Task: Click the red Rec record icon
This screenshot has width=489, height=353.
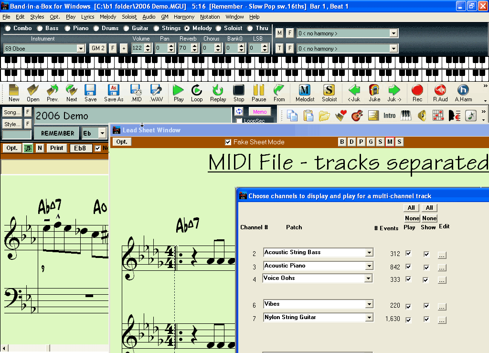Action: (417, 93)
